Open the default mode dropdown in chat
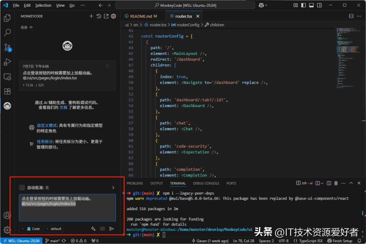The width and height of the screenshot is (366, 244). click(x=53, y=229)
